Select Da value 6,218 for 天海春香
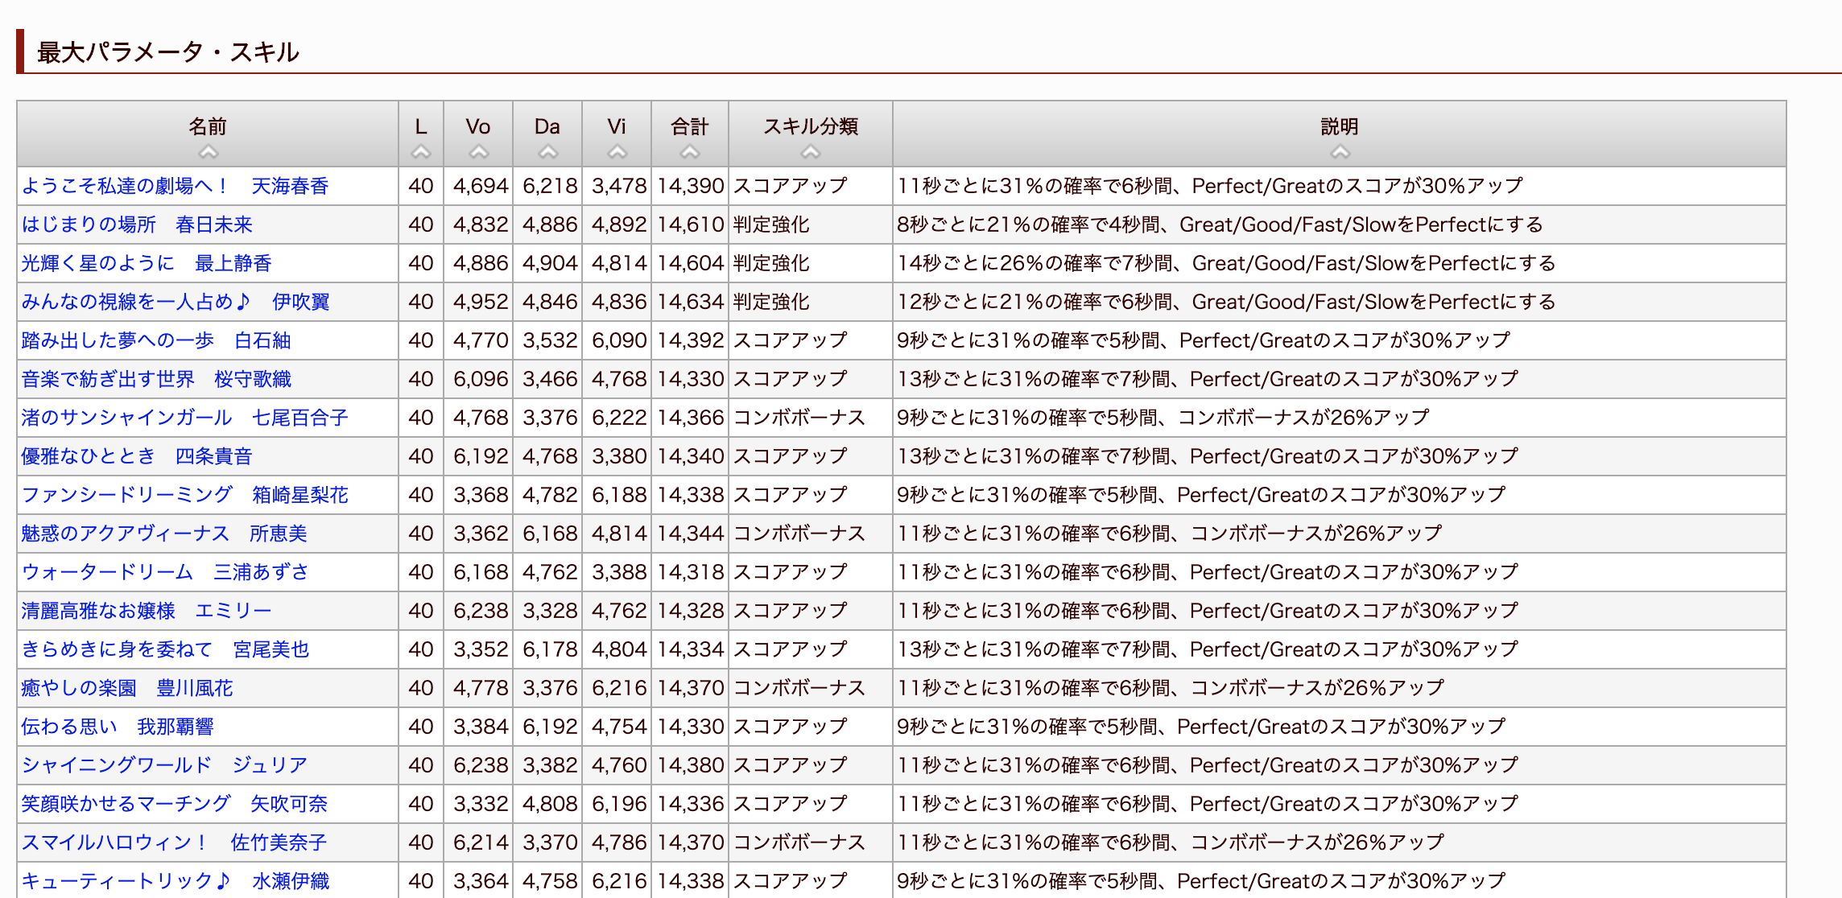The height and width of the screenshot is (898, 1842). point(550,186)
